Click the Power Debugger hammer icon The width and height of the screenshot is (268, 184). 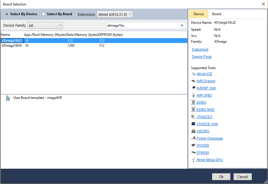[193, 138]
